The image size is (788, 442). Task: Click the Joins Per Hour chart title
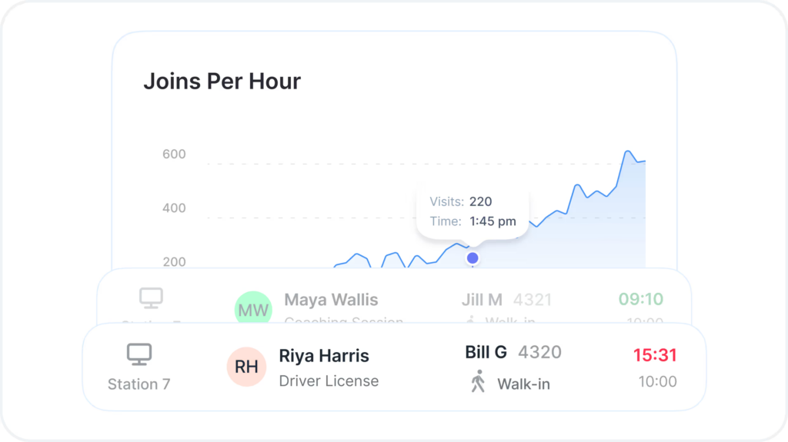222,81
